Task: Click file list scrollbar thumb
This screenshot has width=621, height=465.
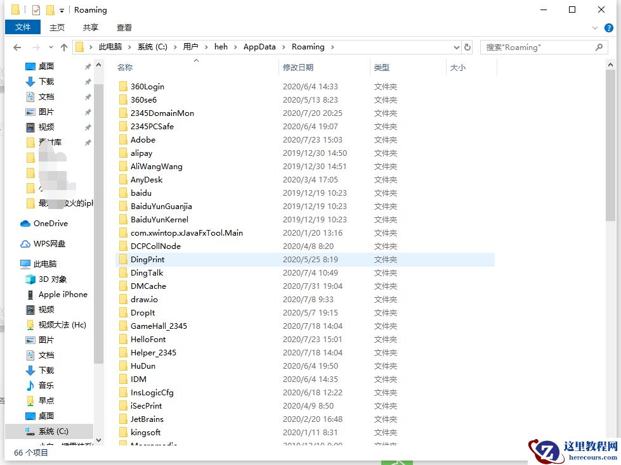Action: 610,146
